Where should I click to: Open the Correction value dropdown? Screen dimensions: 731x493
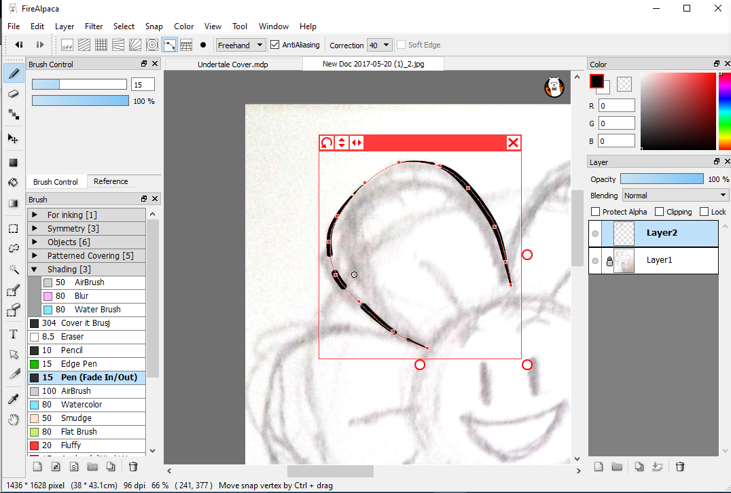tap(379, 45)
